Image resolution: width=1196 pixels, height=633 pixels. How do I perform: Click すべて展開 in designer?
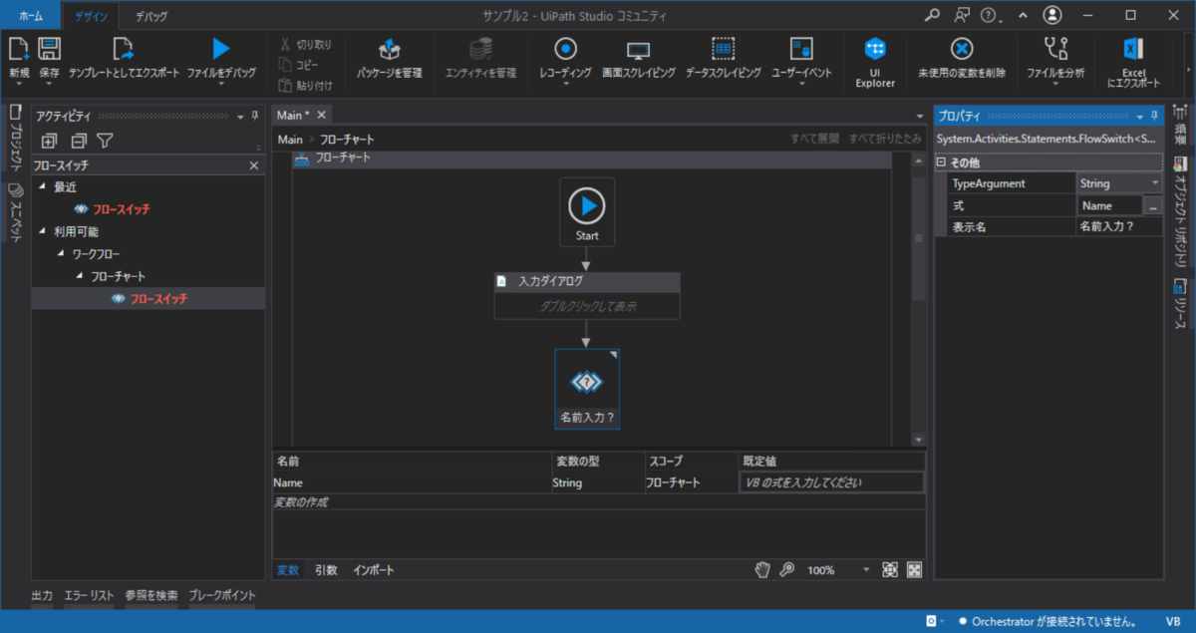pyautogui.click(x=815, y=140)
